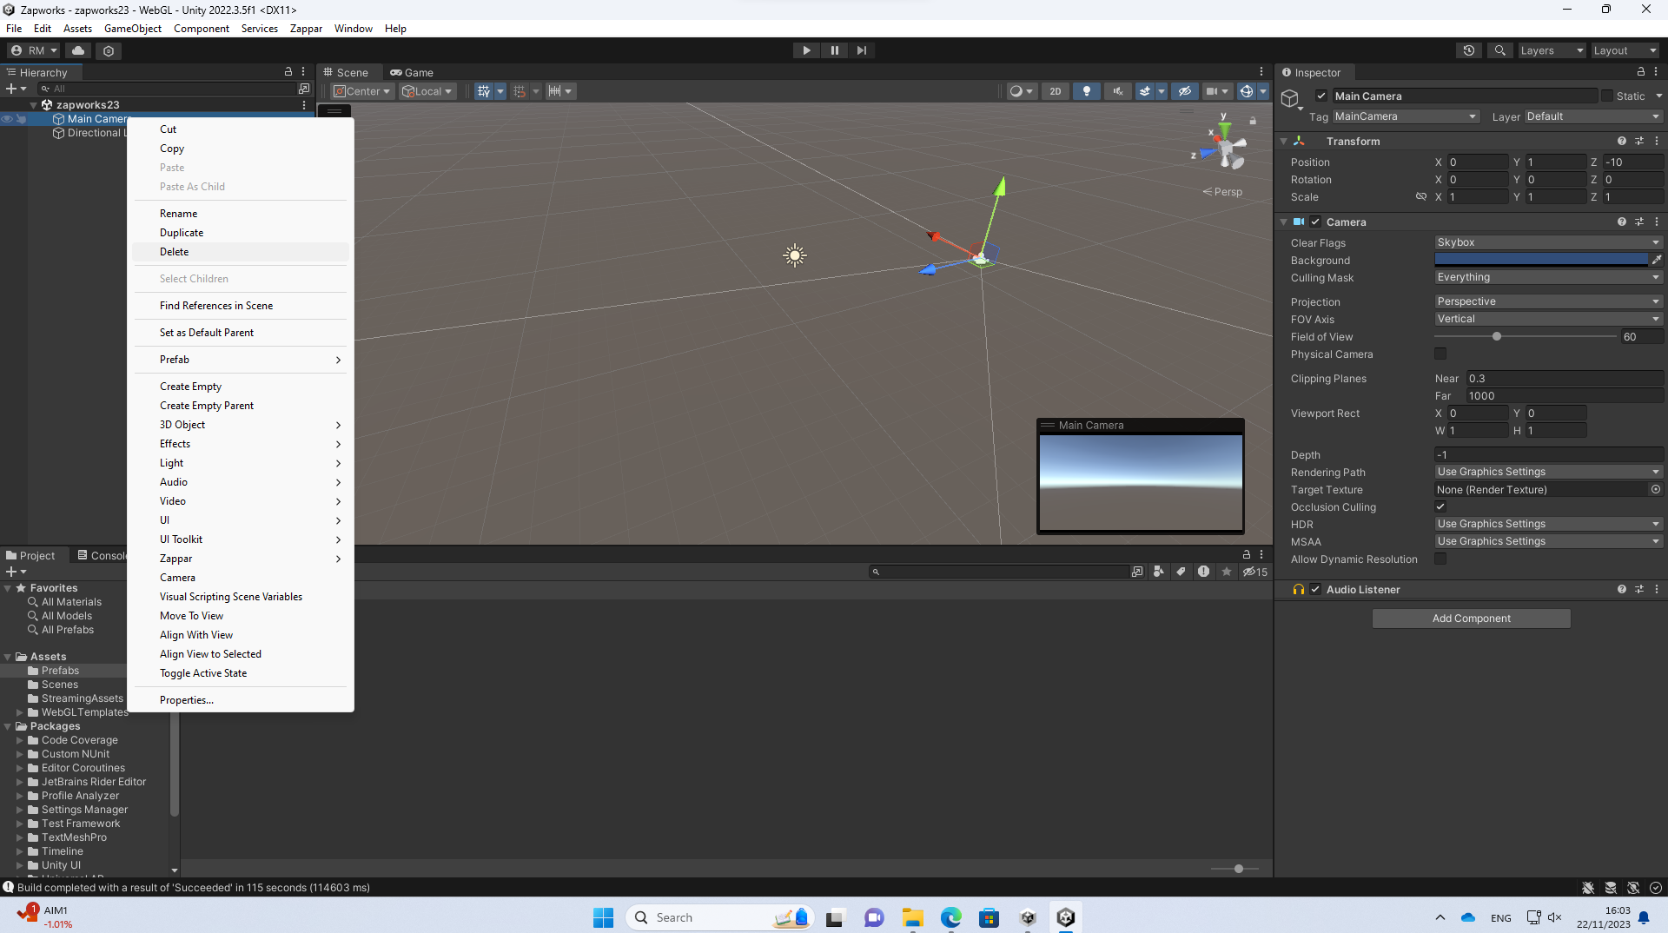Open the Zappar submenu in context menu
The width and height of the screenshot is (1668, 933).
point(241,559)
